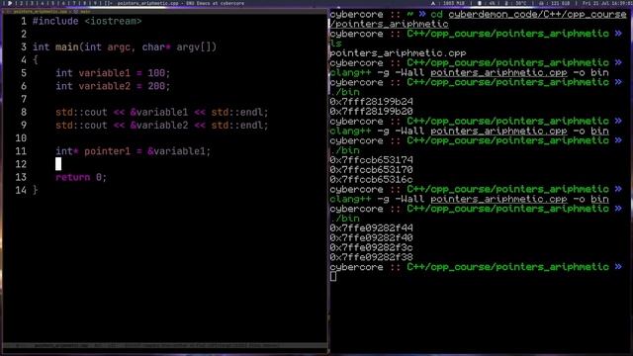Click the empty terminal cursor on the last line
The width and height of the screenshot is (633, 356).
pyautogui.click(x=333, y=277)
